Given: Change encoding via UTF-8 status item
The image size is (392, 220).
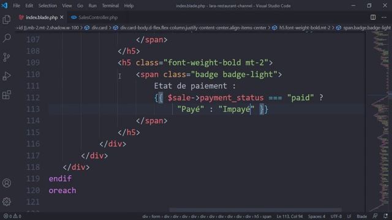Looking at the screenshot, I should pyautogui.click(x=336, y=216).
